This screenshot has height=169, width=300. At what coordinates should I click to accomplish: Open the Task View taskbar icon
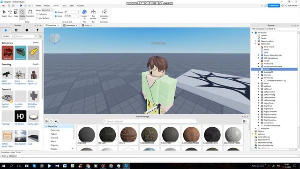pyautogui.click(x=19, y=166)
